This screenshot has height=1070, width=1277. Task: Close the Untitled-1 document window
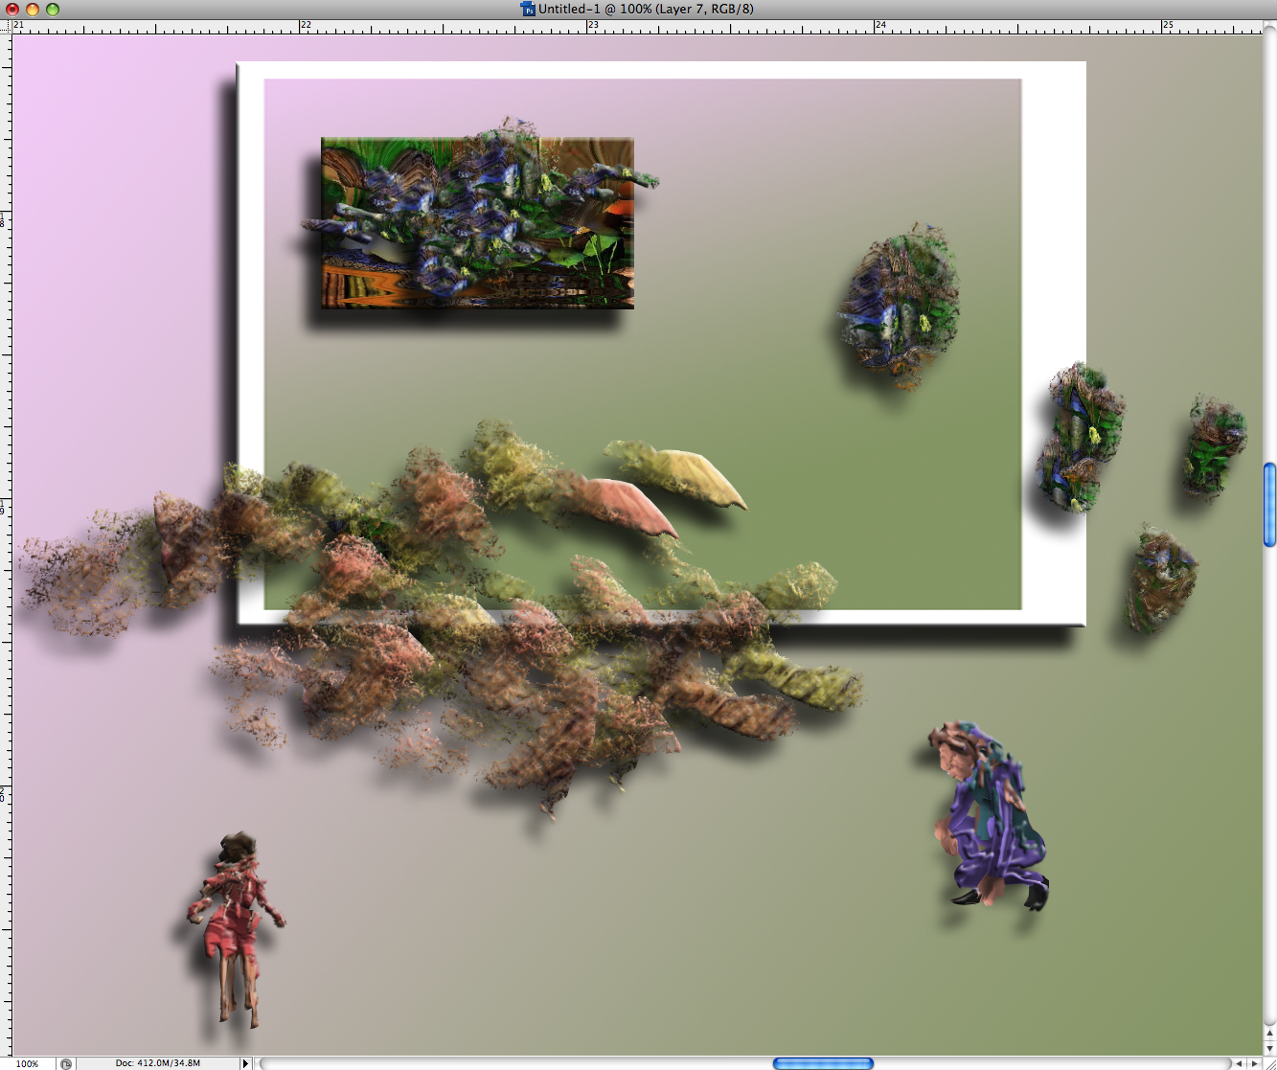12,9
